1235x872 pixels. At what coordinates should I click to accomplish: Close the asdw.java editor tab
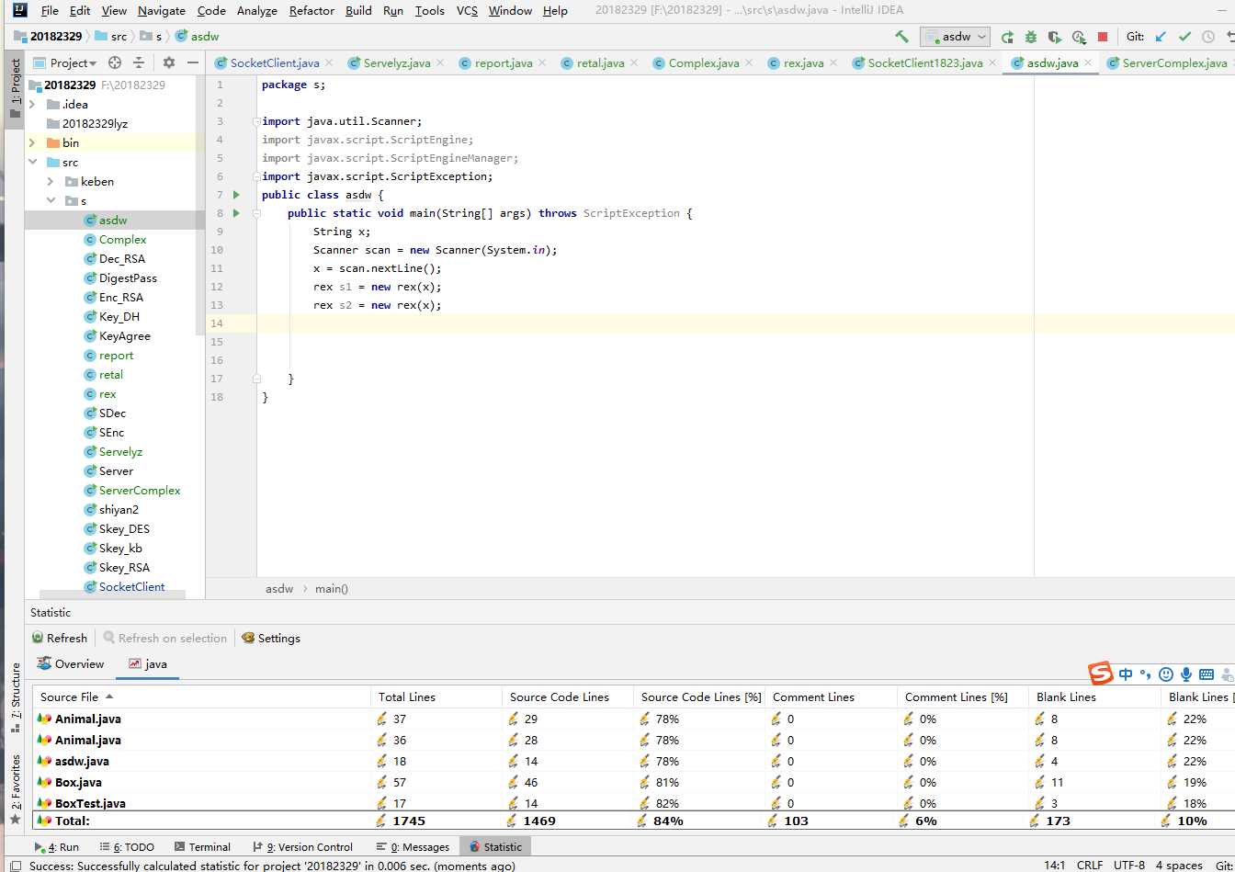pyautogui.click(x=1089, y=62)
